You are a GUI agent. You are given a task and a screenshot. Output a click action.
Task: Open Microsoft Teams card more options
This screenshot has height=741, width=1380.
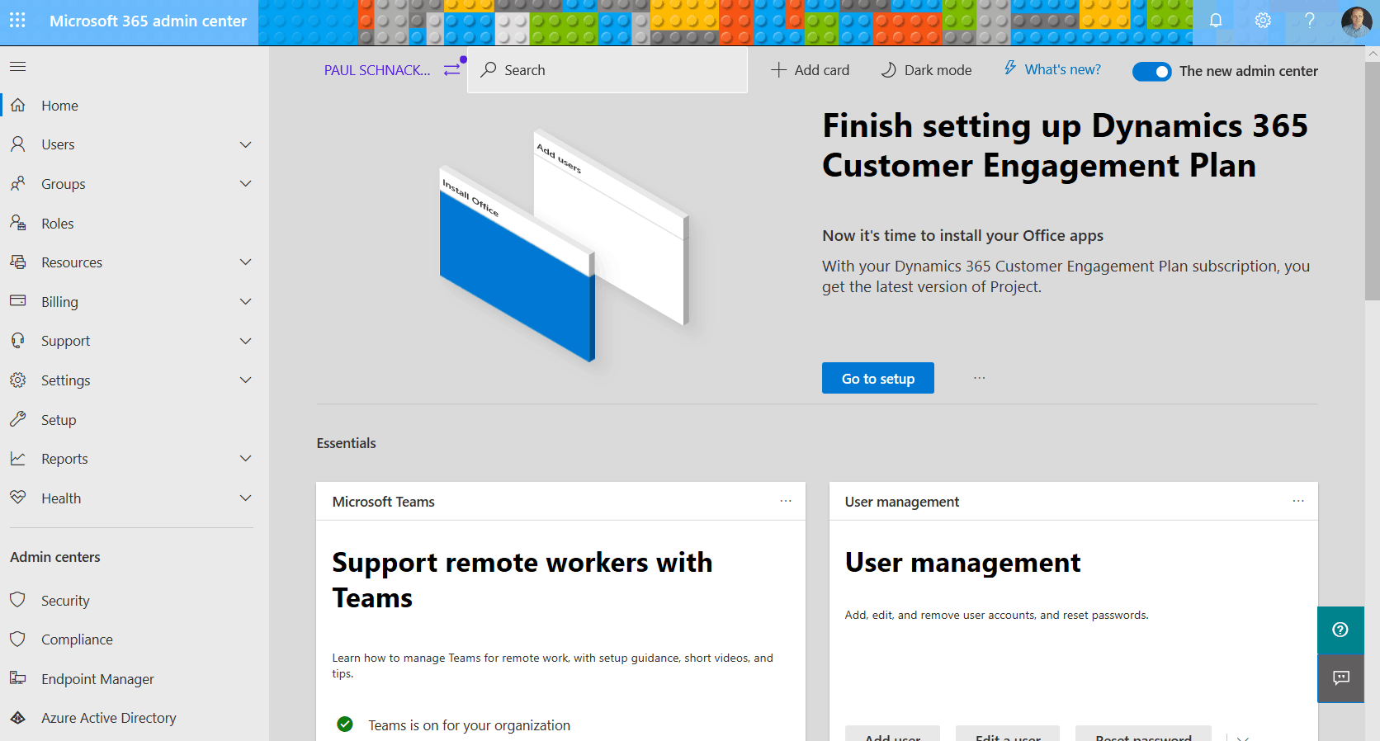pyautogui.click(x=786, y=501)
